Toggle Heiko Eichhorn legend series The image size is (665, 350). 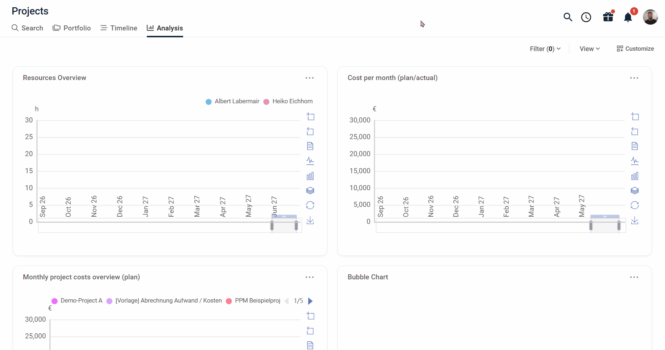coord(288,101)
